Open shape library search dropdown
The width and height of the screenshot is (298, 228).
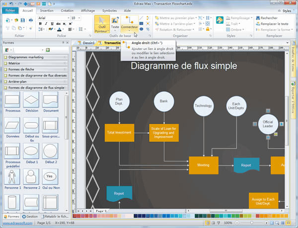[43, 50]
